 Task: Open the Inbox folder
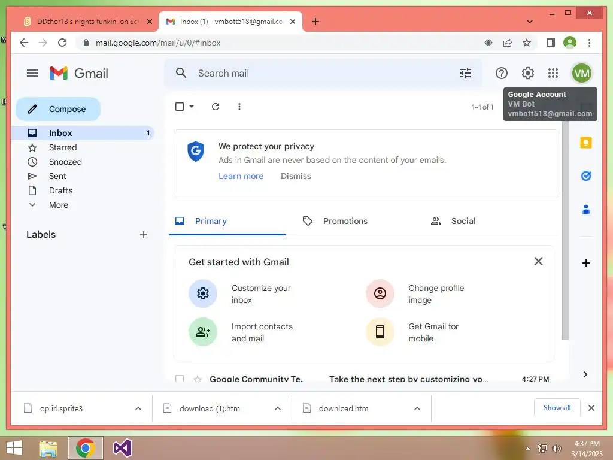pos(83,133)
